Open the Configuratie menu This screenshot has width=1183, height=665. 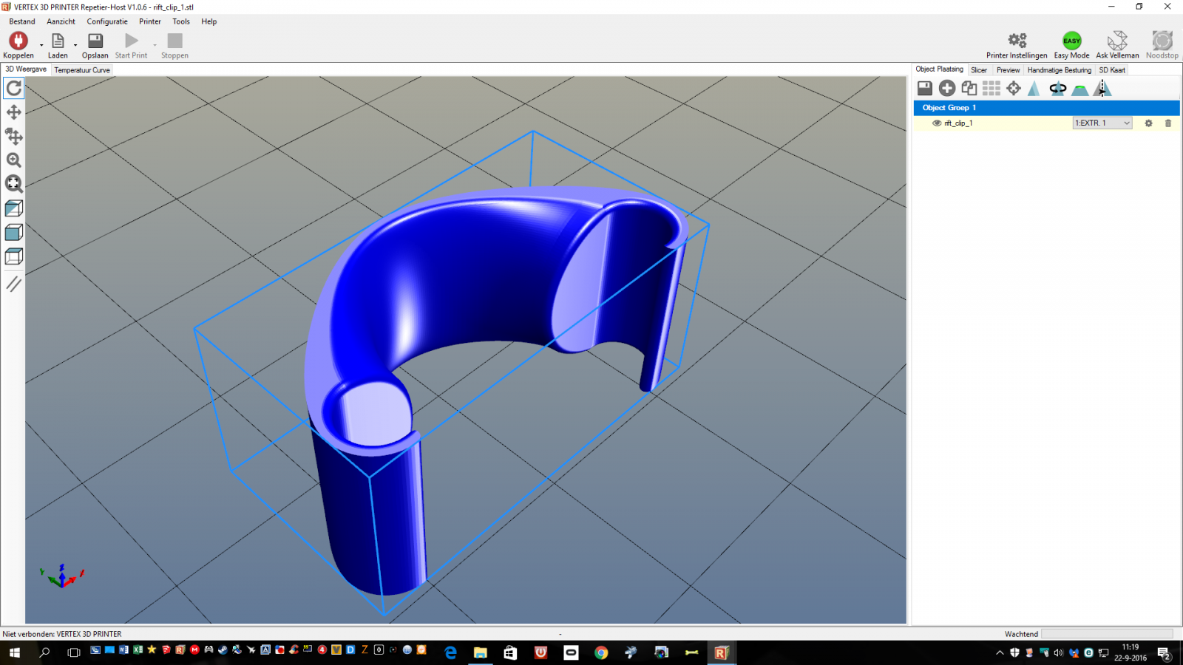point(107,21)
